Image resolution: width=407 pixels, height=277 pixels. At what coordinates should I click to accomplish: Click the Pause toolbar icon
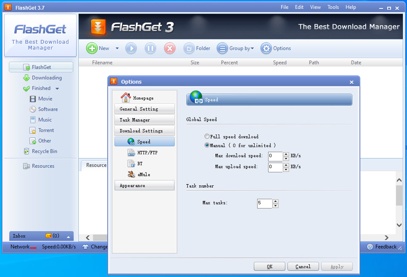pos(150,48)
